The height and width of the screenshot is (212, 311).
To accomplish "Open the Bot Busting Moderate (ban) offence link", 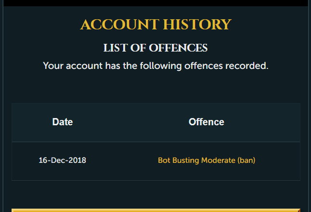I will pyautogui.click(x=207, y=160).
